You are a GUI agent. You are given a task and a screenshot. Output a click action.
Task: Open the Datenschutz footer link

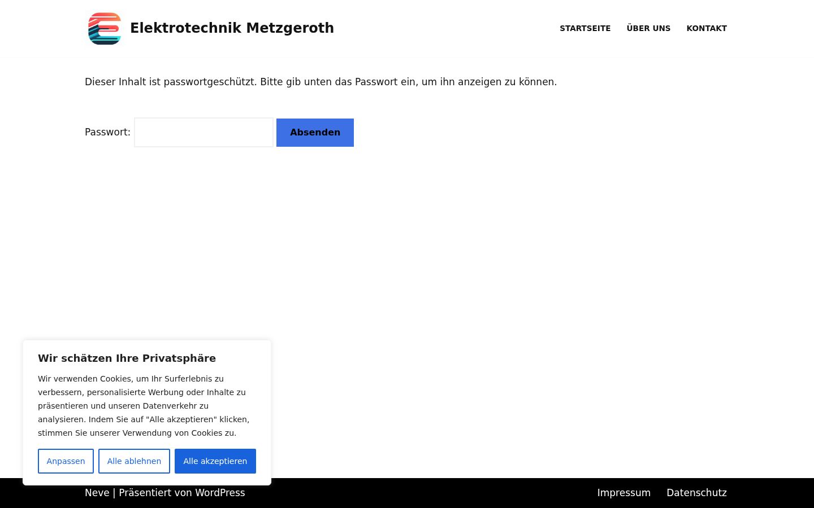pyautogui.click(x=696, y=493)
